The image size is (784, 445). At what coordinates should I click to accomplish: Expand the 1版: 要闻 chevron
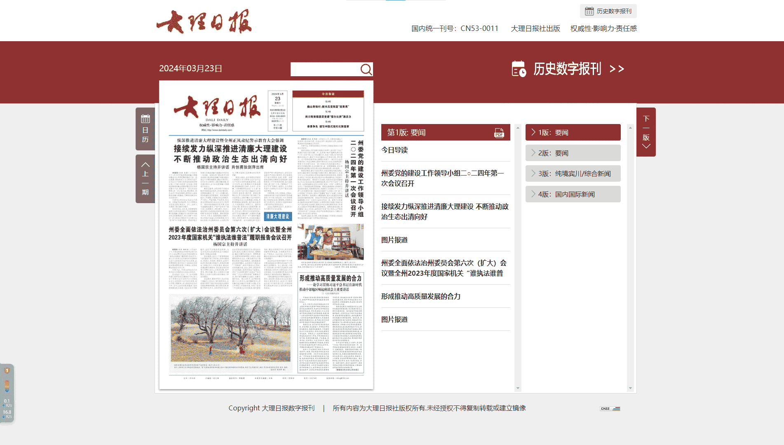click(533, 132)
